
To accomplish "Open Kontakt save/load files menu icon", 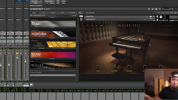I will pos(149,9).
